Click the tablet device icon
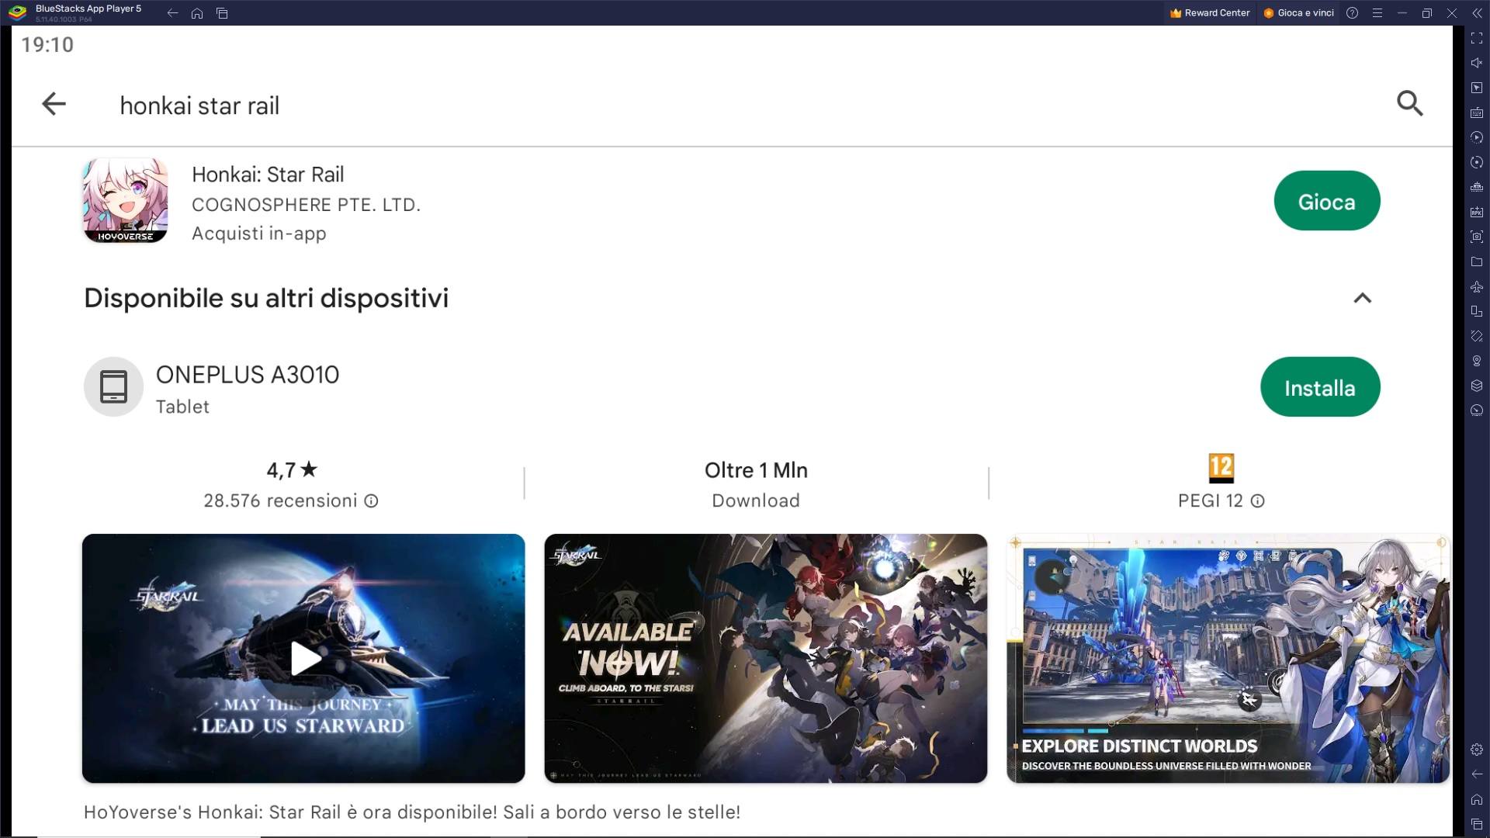Viewport: 1490px width, 838px height. tap(113, 387)
